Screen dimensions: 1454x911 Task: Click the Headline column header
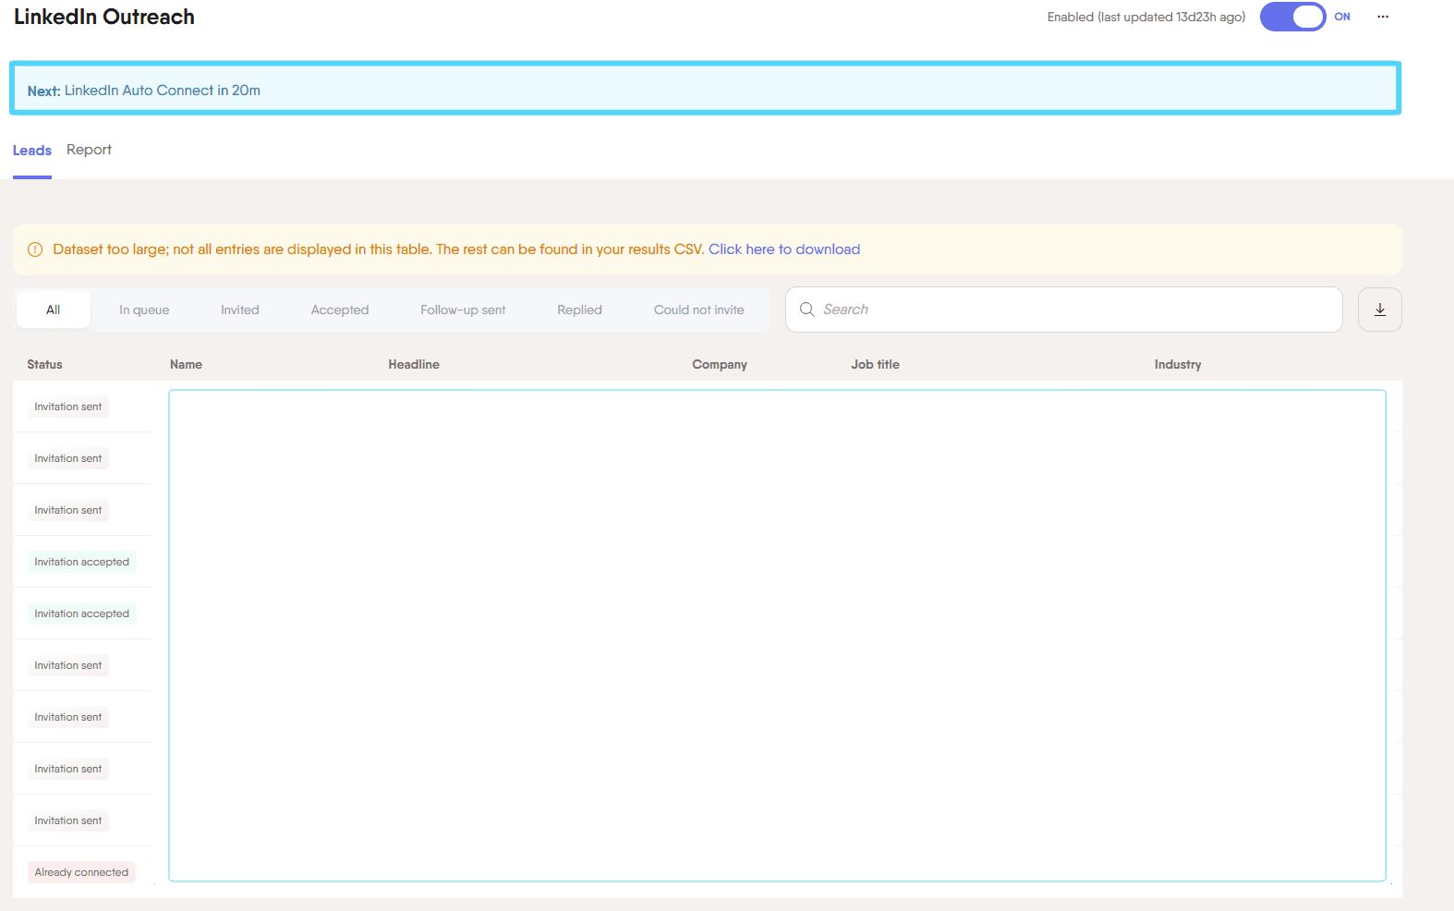point(414,364)
